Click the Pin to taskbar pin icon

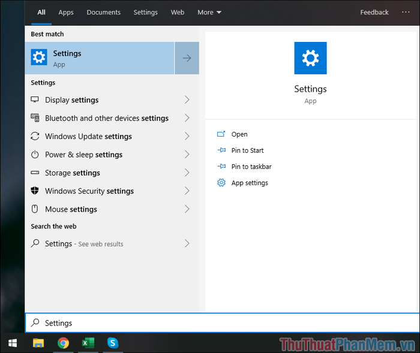pyautogui.click(x=221, y=167)
